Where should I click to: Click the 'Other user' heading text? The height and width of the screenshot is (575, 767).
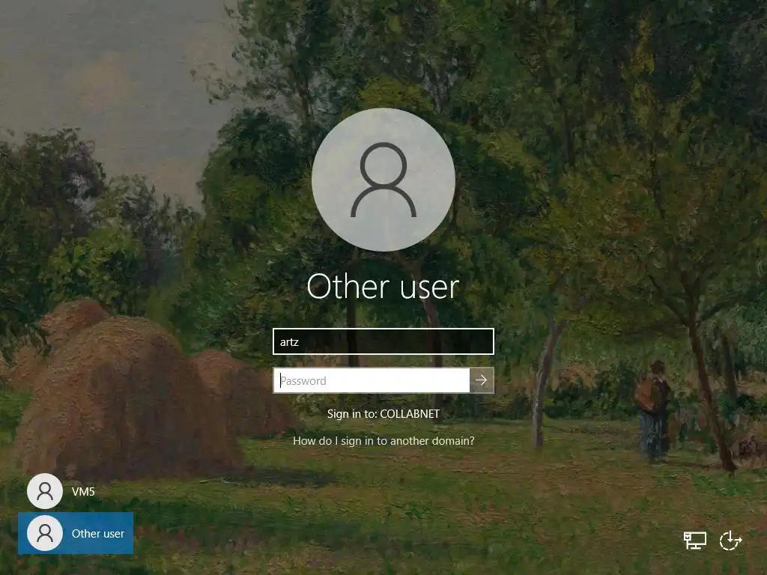point(383,286)
